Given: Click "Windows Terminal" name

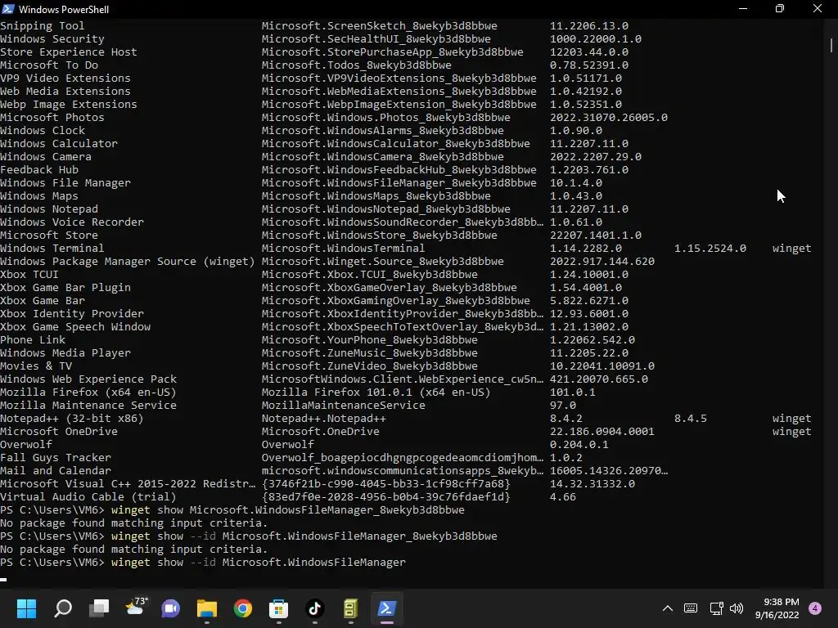Looking at the screenshot, I should pyautogui.click(x=52, y=249).
